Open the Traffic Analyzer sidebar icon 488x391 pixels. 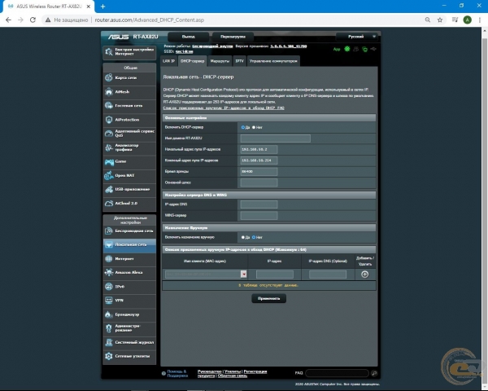tap(109, 147)
